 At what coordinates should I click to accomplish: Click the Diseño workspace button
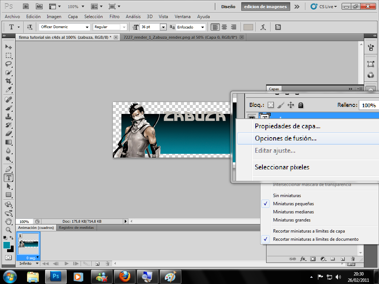[228, 7]
